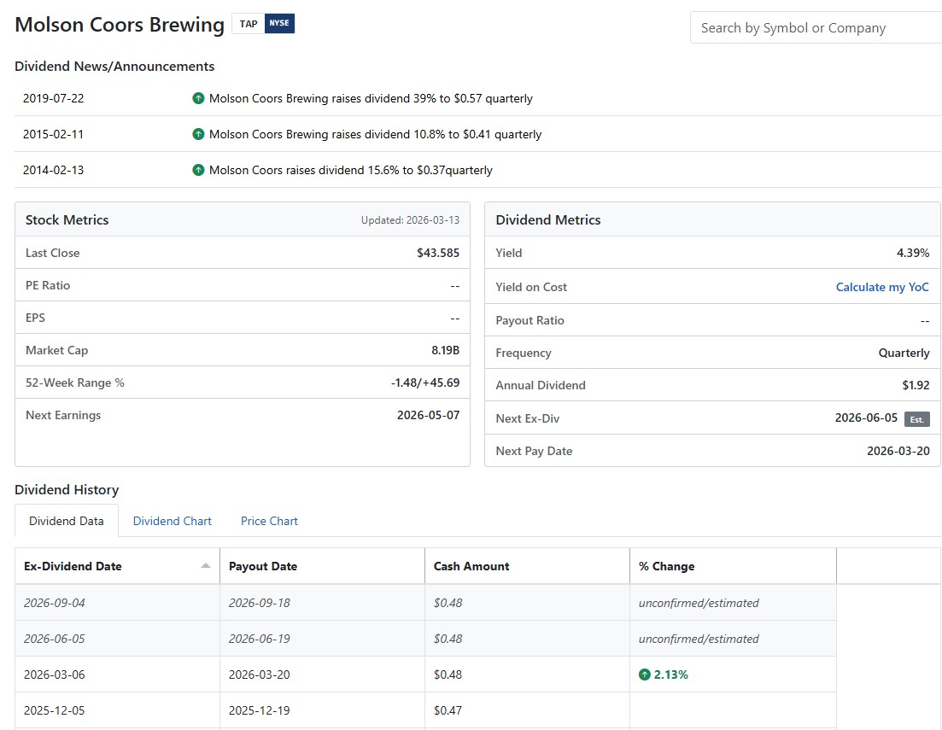Screen dimensions: 942x730
Task: Click the green arrow icon beside 2015-02-11 news
Action: [x=199, y=134]
